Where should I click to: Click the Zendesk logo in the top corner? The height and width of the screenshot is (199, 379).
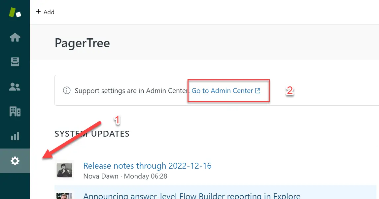click(x=15, y=12)
